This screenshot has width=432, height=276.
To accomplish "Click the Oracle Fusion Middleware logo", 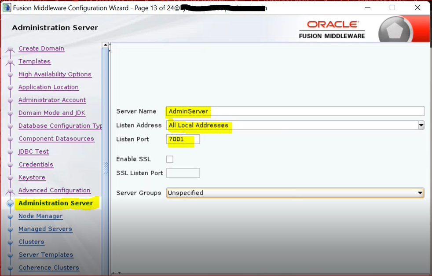I will 332,30.
